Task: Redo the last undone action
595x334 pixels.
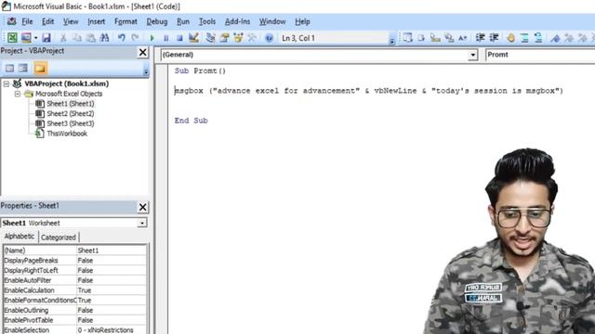Action: pos(135,37)
